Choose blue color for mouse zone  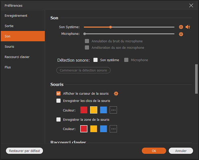click(103, 129)
